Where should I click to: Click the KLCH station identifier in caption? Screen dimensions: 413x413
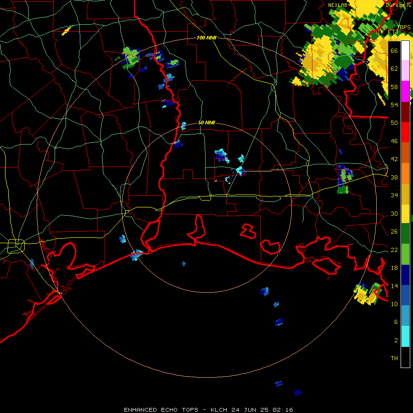click(219, 410)
